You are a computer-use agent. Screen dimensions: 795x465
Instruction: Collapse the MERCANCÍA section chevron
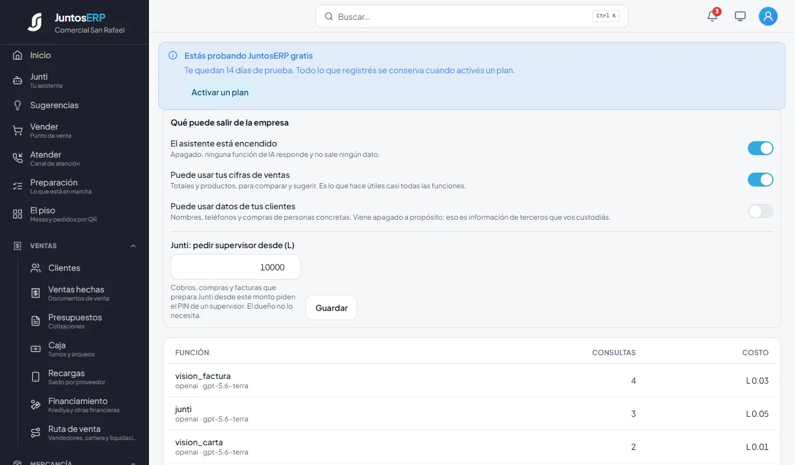point(133,463)
